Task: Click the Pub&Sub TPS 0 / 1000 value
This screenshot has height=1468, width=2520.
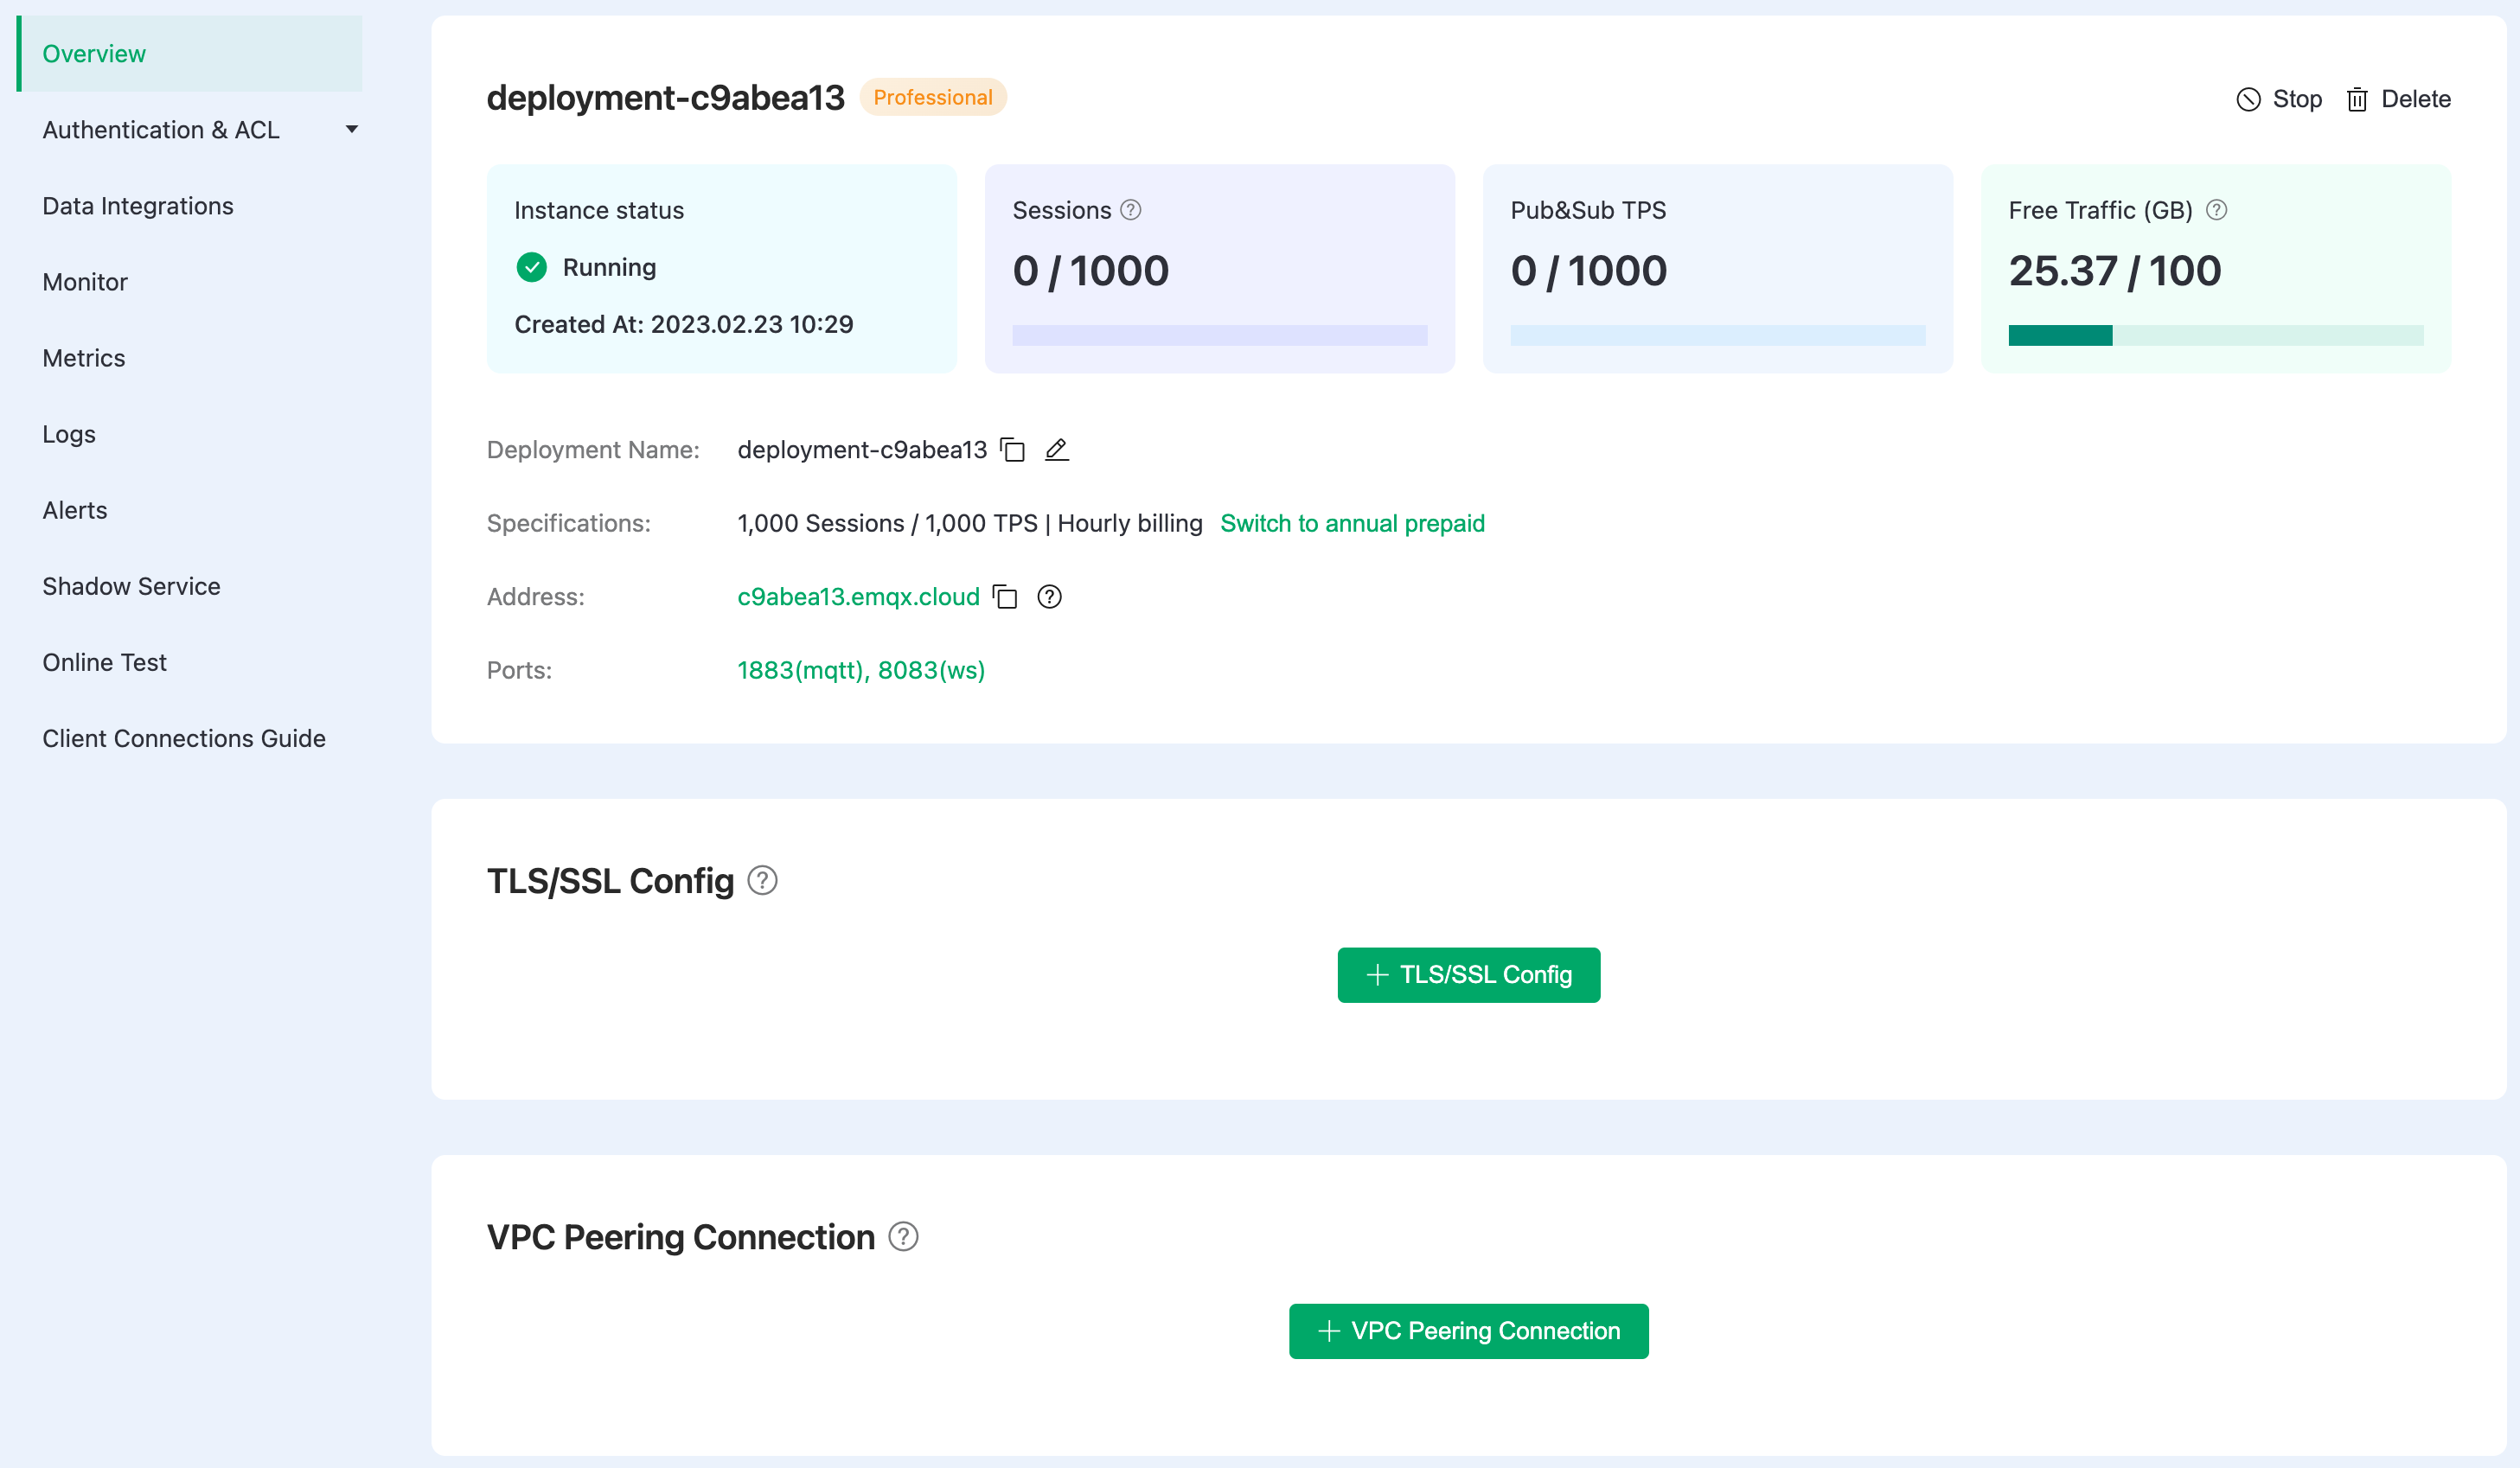Action: [1588, 271]
